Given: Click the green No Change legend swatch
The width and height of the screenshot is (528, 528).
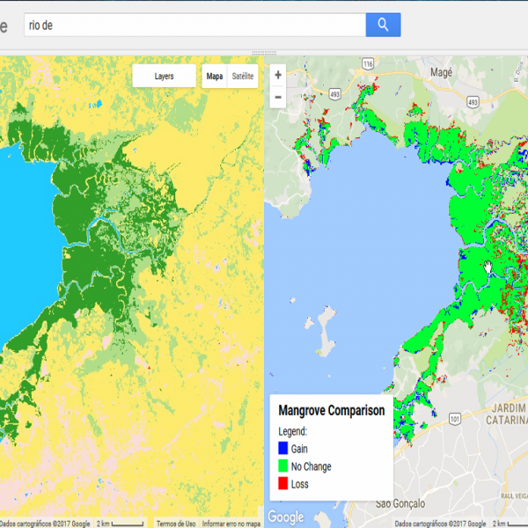Looking at the screenshot, I should point(283,466).
